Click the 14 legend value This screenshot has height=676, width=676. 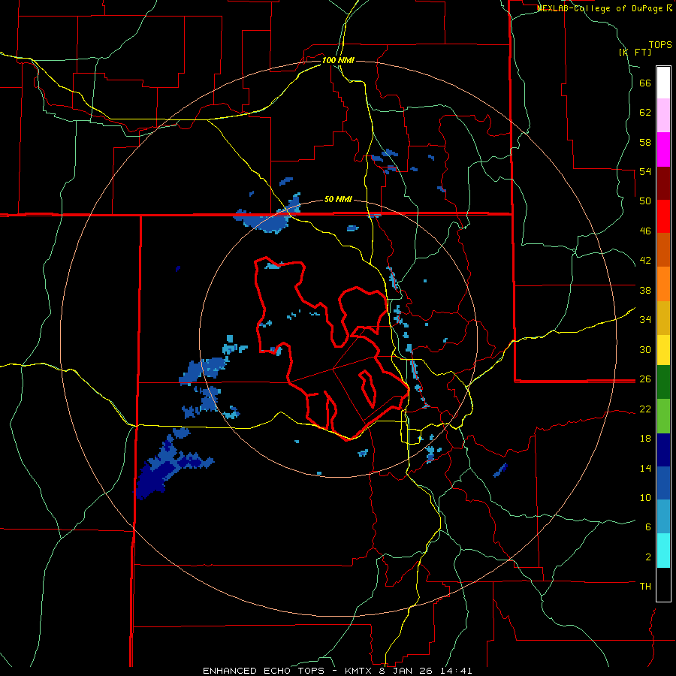point(645,469)
